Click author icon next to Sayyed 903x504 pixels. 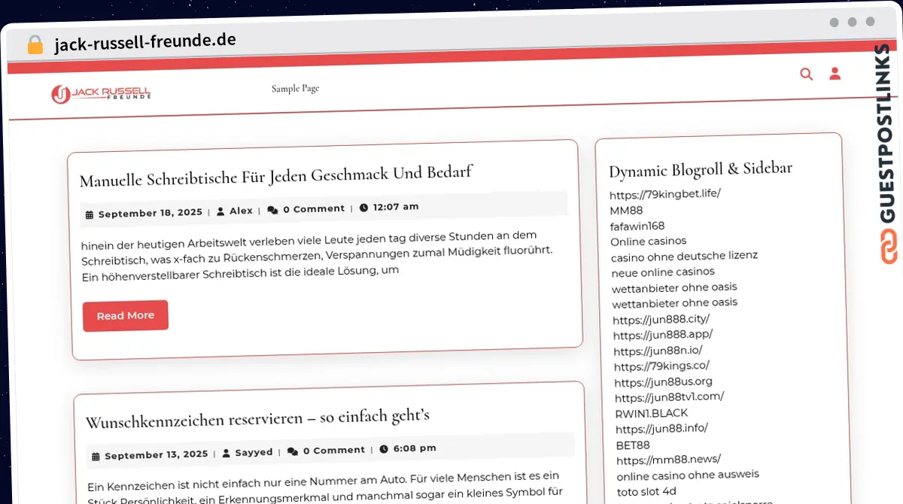pyautogui.click(x=226, y=453)
